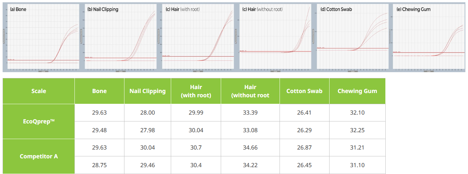Click the Nail Clipping table column header
Screen dimensions: 468x174
[148, 91]
